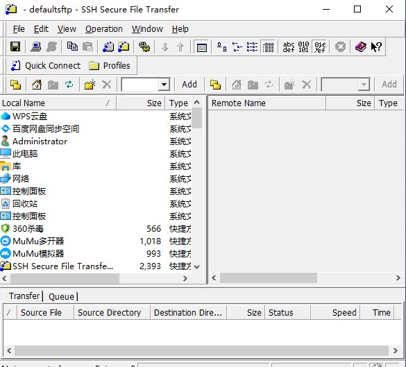
Task: Click remote pane horizontal scrollbar thumb
Action: [x=269, y=278]
